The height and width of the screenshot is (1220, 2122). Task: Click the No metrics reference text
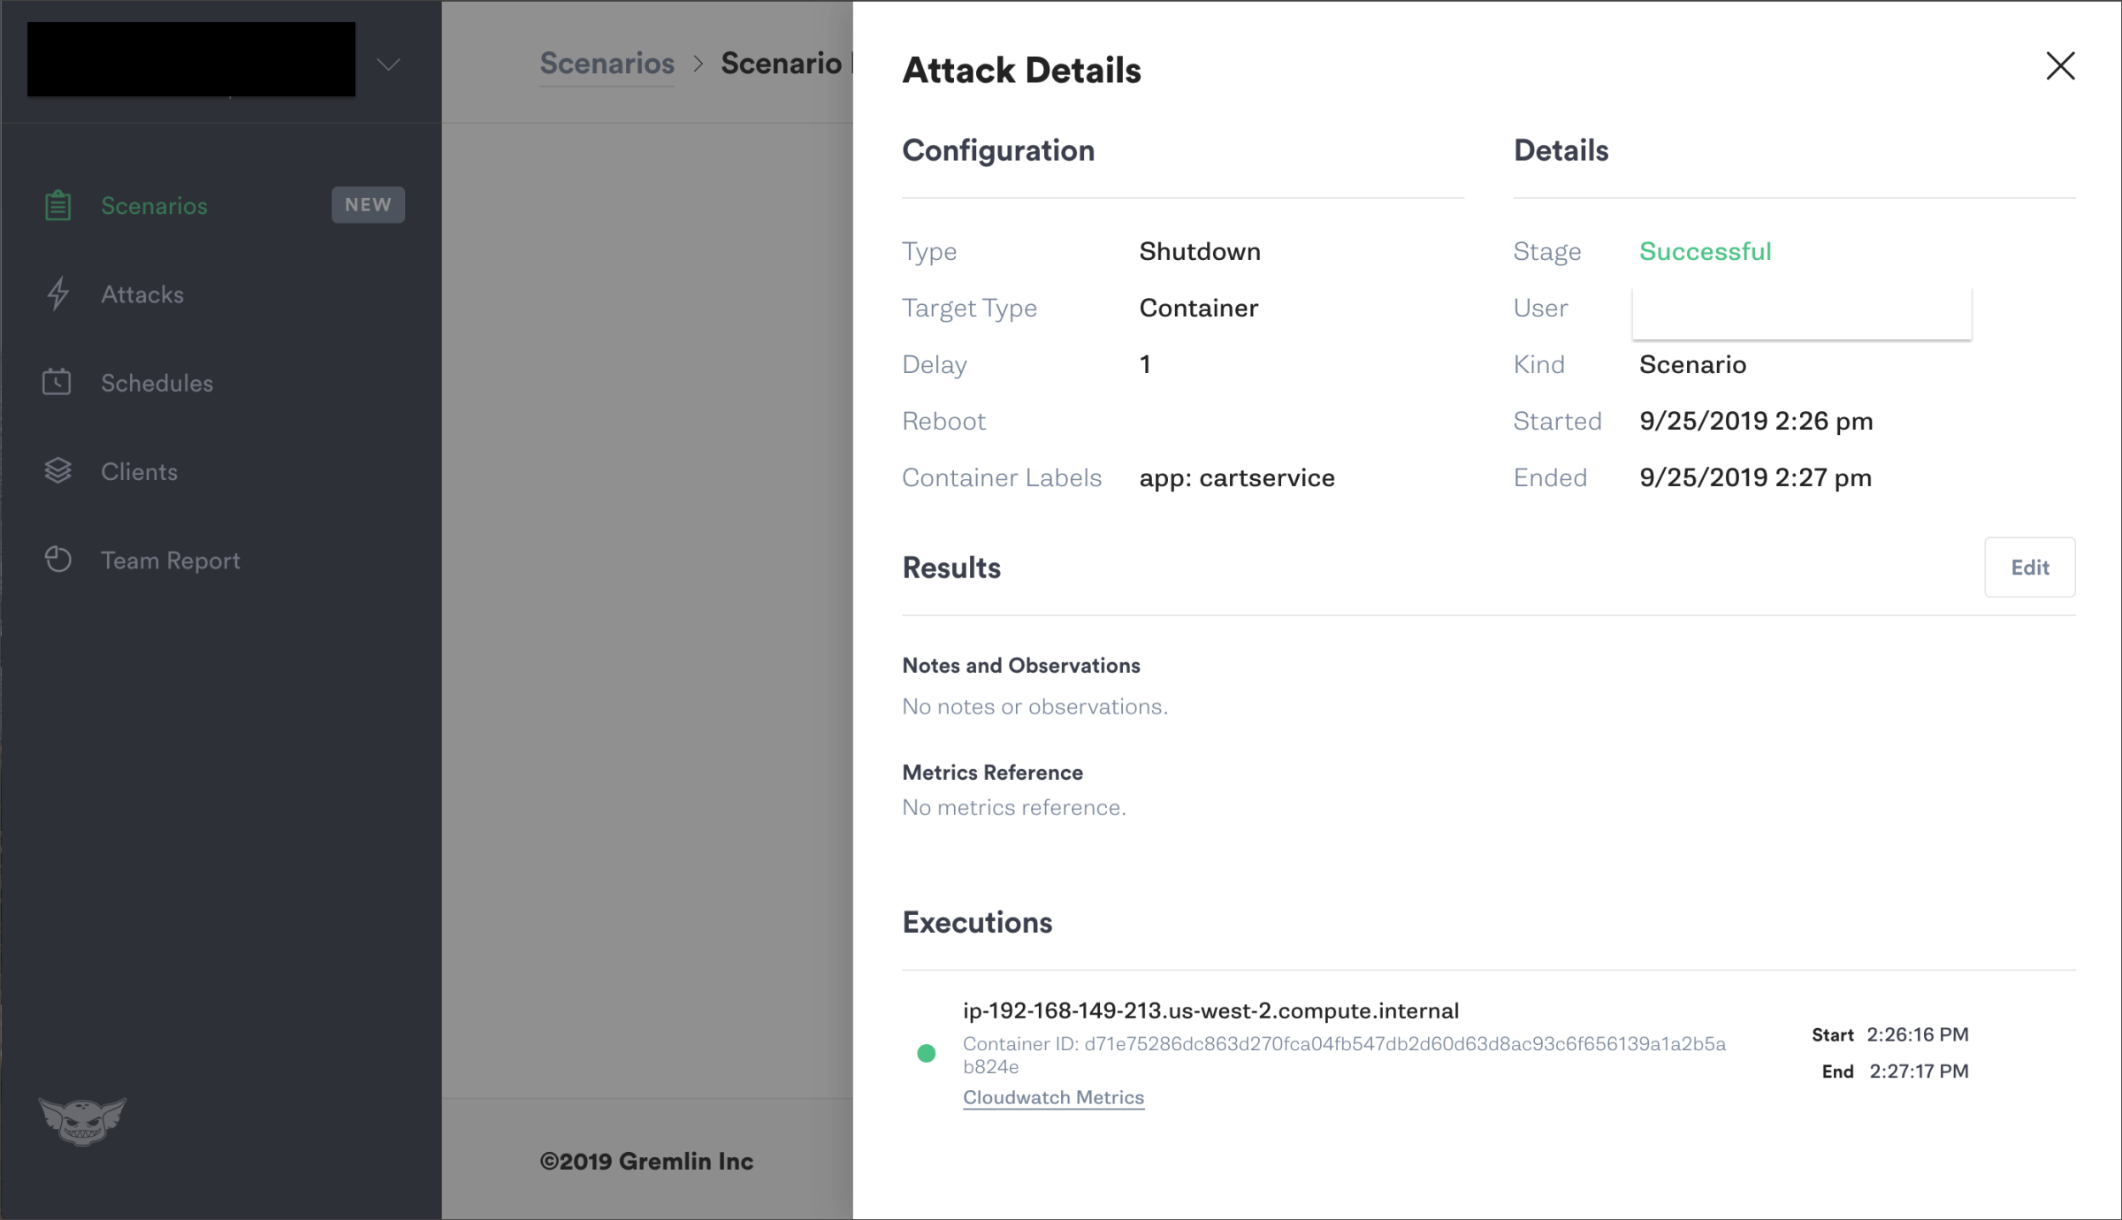pos(1014,807)
